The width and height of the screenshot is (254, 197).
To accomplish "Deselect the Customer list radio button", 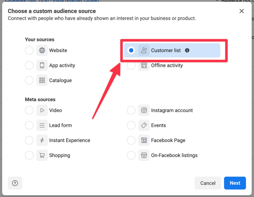I will [x=131, y=50].
